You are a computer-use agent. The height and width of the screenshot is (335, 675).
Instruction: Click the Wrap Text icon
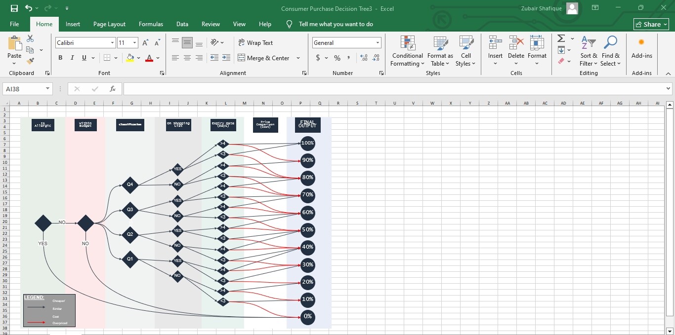click(255, 43)
